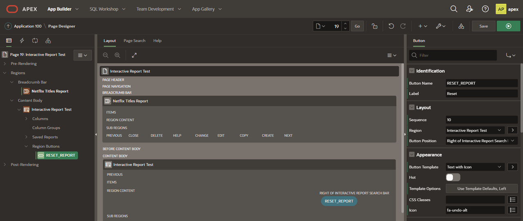Switch to the Page Search tab

(x=134, y=41)
